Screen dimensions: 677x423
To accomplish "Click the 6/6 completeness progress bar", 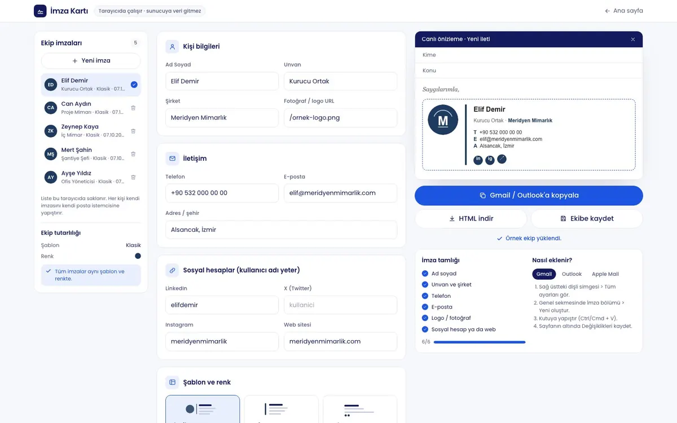I will (x=480, y=342).
